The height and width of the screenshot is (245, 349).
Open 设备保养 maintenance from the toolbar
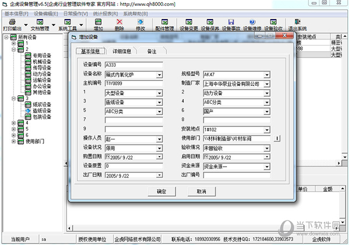210,24
